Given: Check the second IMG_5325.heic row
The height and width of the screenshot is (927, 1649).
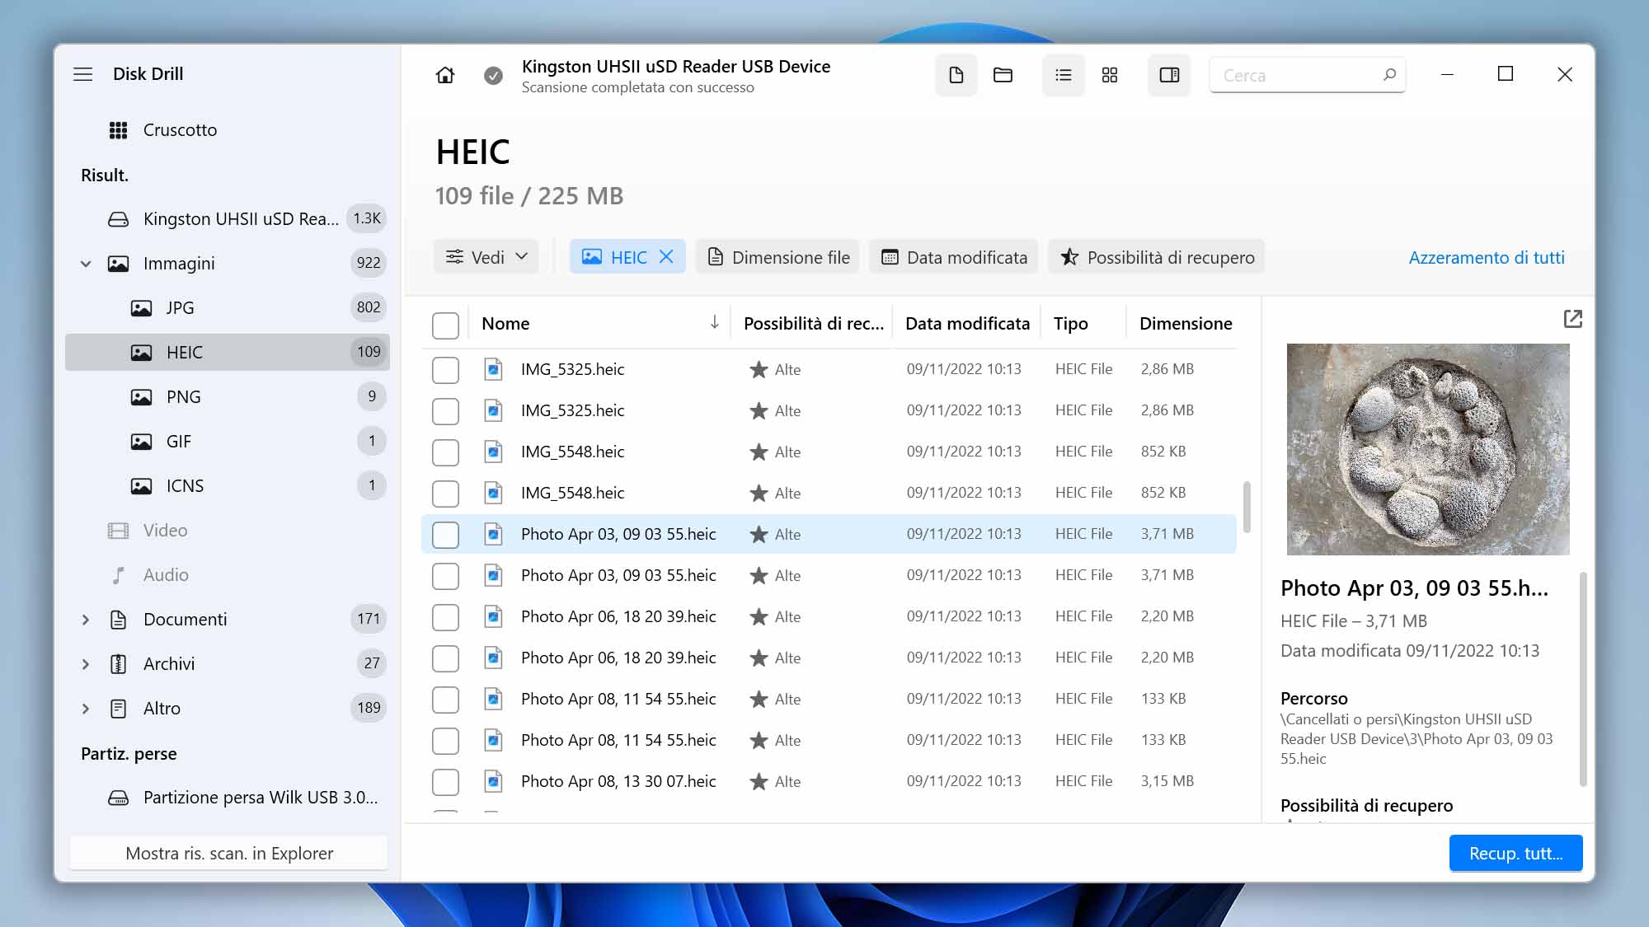Looking at the screenshot, I should 445,411.
